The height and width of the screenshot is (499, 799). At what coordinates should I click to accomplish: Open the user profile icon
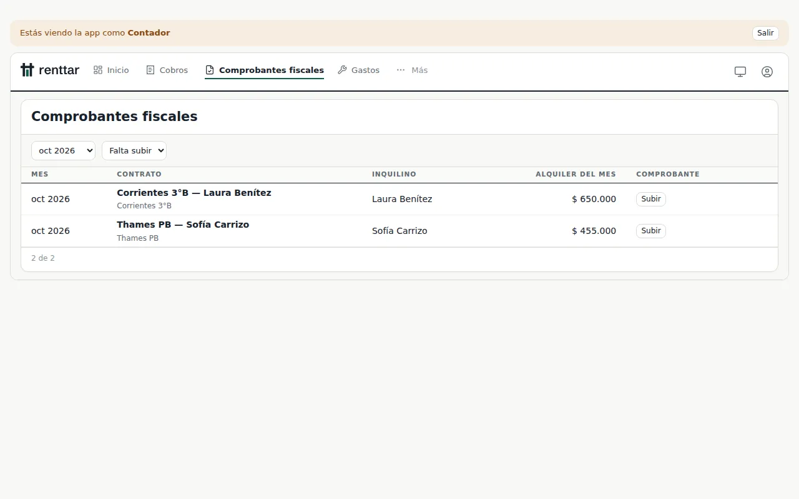tap(767, 72)
